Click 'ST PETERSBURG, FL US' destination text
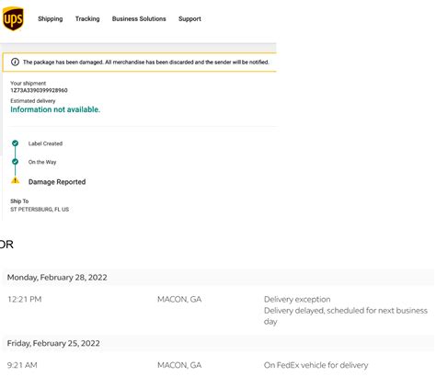 [40, 210]
